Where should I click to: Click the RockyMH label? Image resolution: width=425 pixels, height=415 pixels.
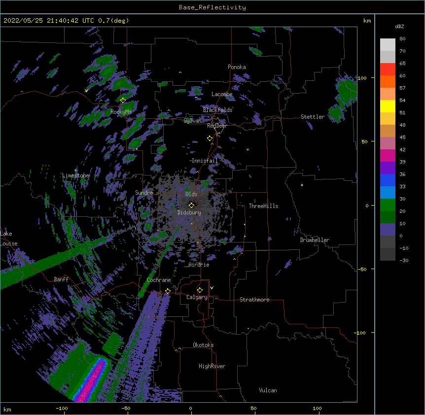121,112
